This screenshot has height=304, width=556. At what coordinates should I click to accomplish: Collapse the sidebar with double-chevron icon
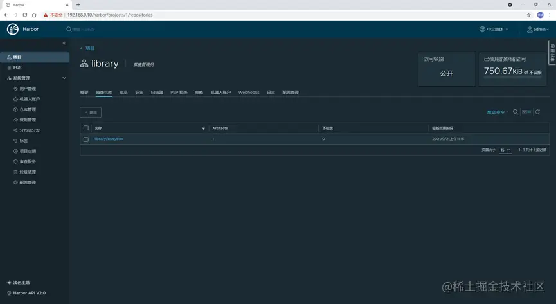coord(64,43)
